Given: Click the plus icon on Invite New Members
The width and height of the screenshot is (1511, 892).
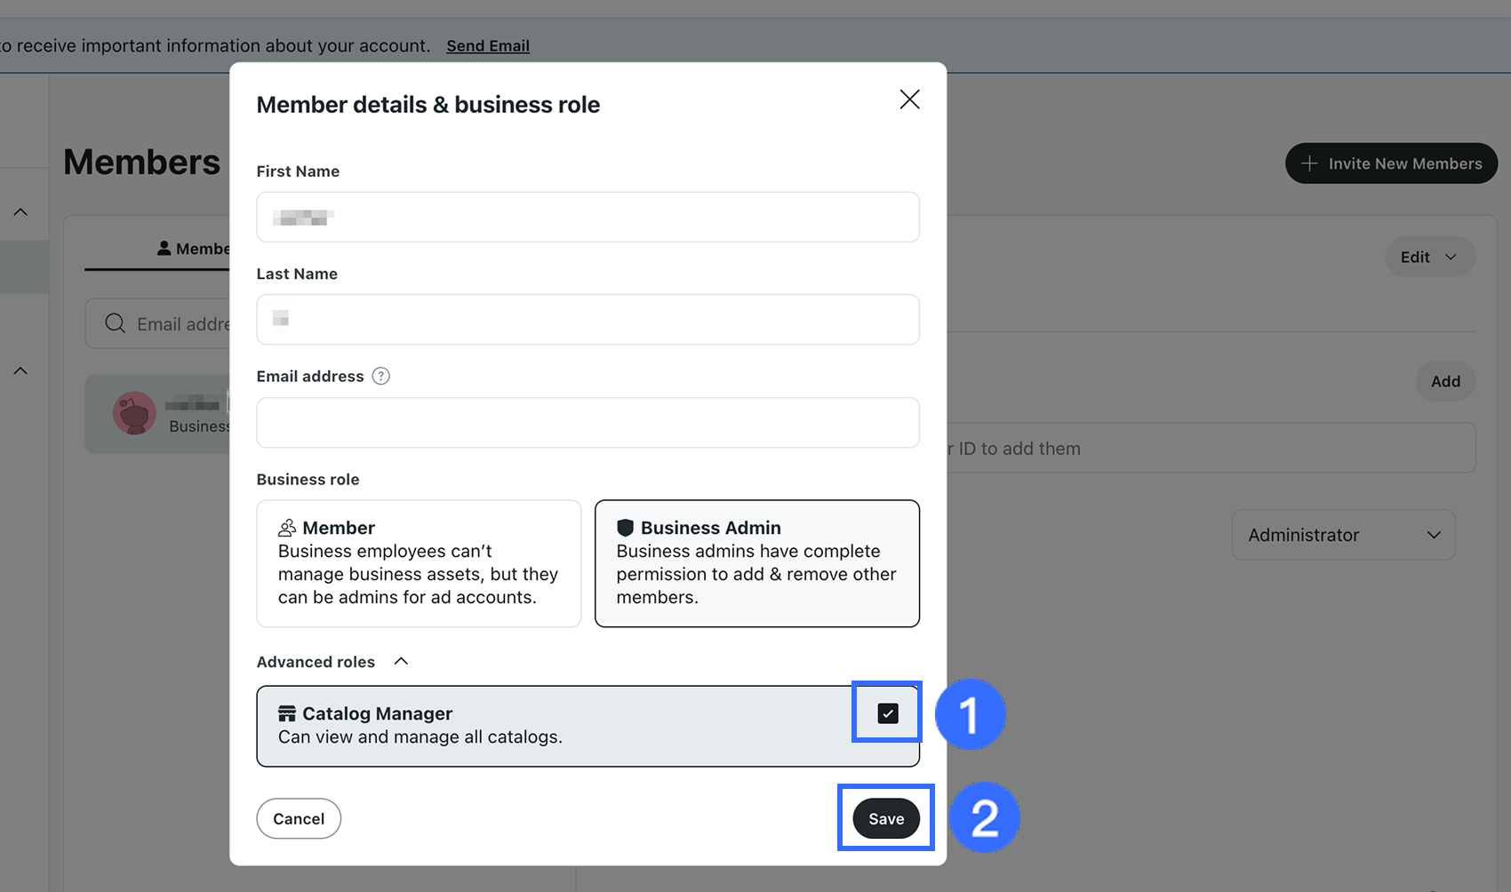Looking at the screenshot, I should point(1309,163).
